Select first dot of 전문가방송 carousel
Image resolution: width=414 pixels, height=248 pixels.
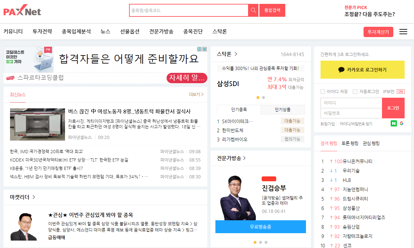pos(255,242)
